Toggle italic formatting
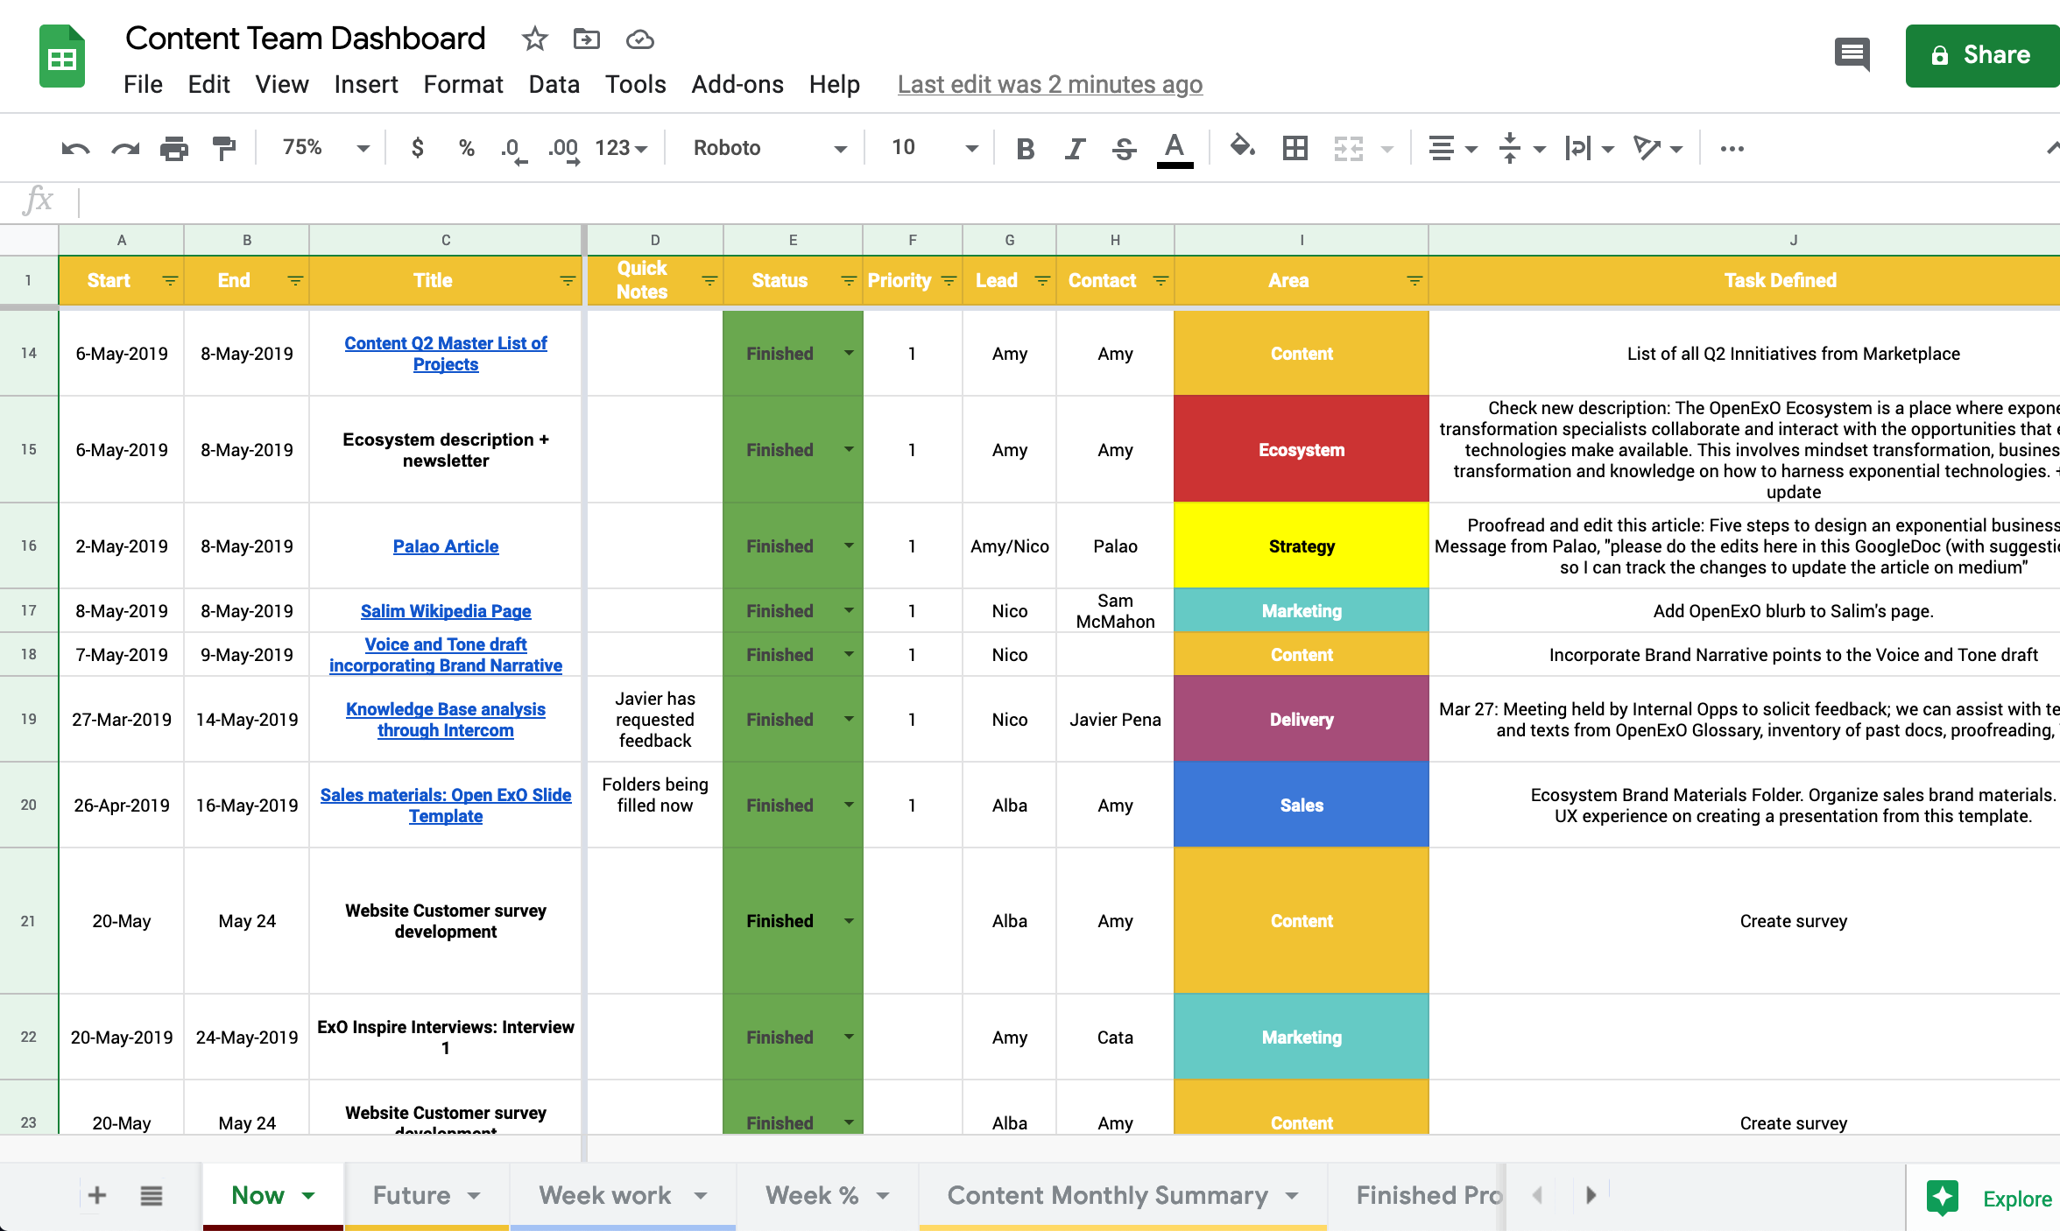The height and width of the screenshot is (1231, 2060). [x=1075, y=148]
